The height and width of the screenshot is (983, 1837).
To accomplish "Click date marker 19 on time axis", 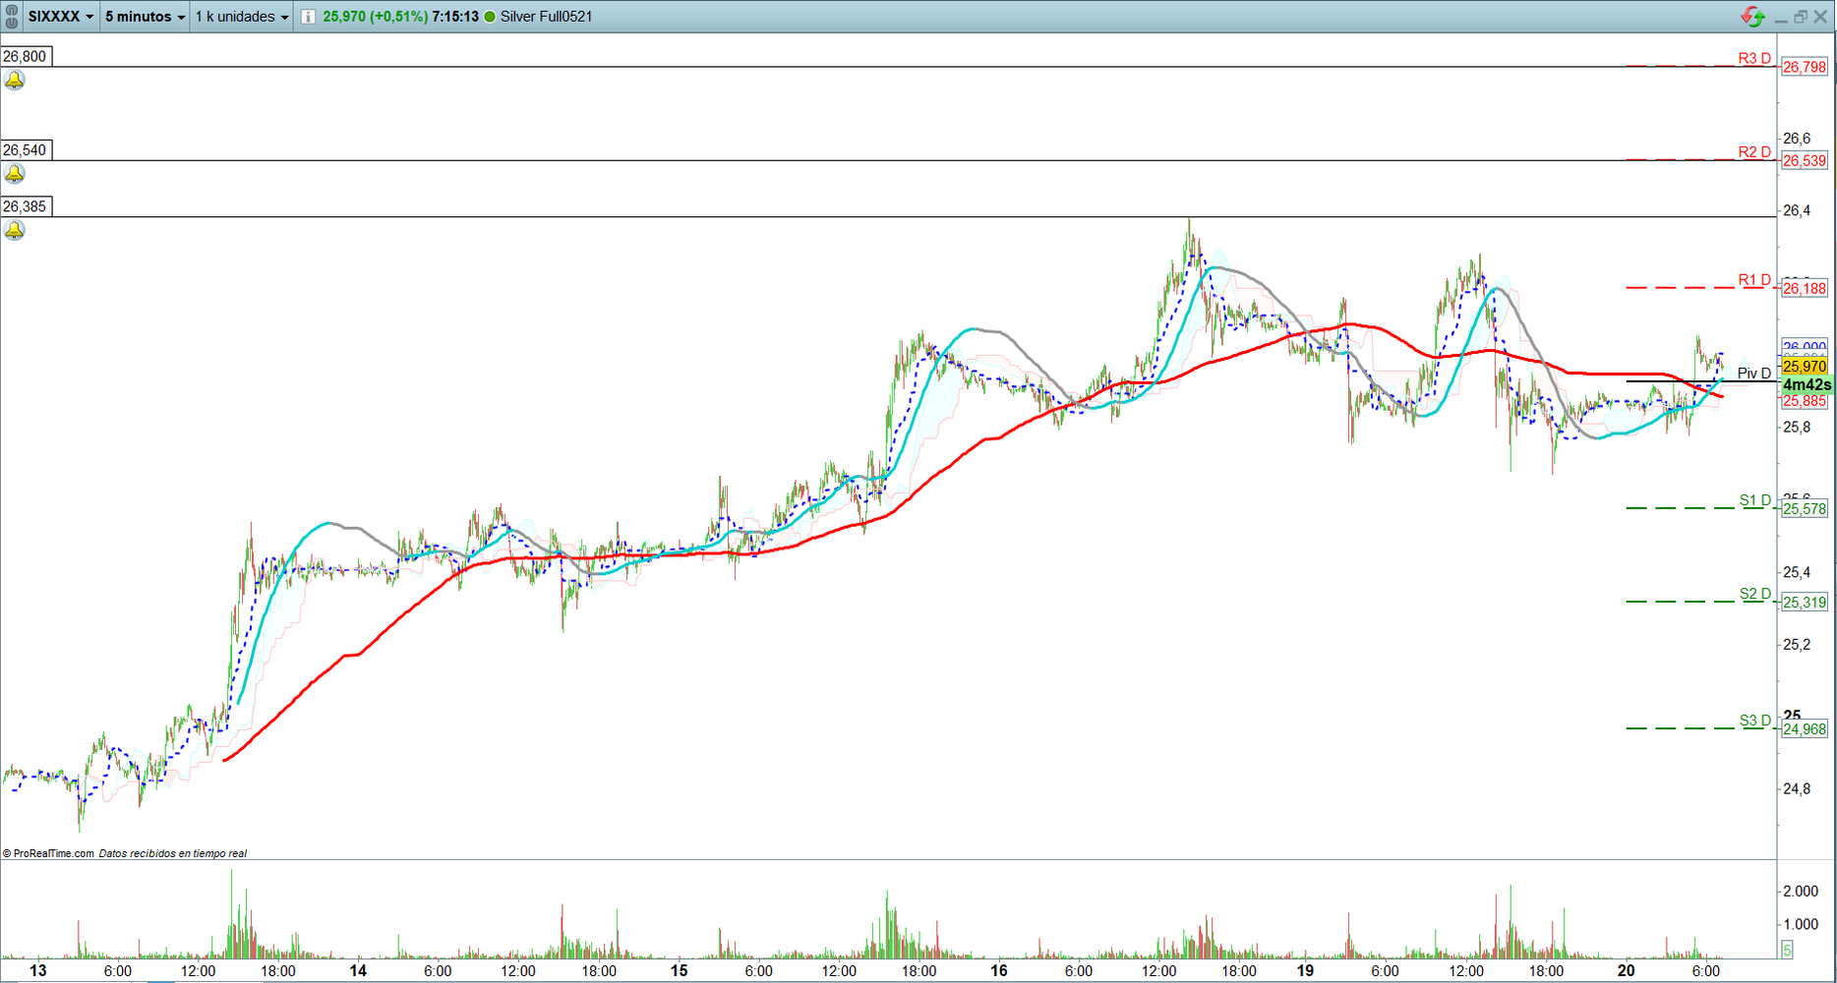I will click(1305, 970).
